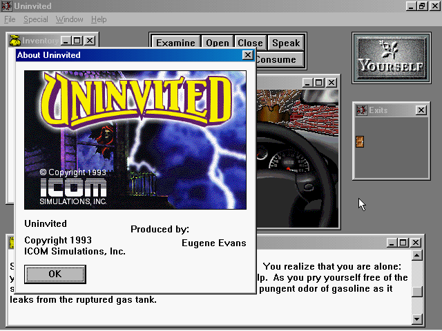Close the About Uninvited dialog
This screenshot has height=331, width=442.
click(x=248, y=55)
